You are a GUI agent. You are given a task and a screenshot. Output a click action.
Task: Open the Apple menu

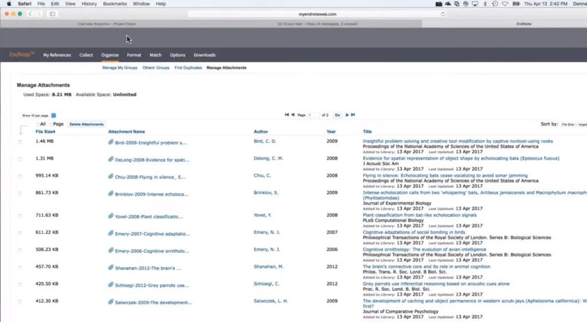click(9, 4)
